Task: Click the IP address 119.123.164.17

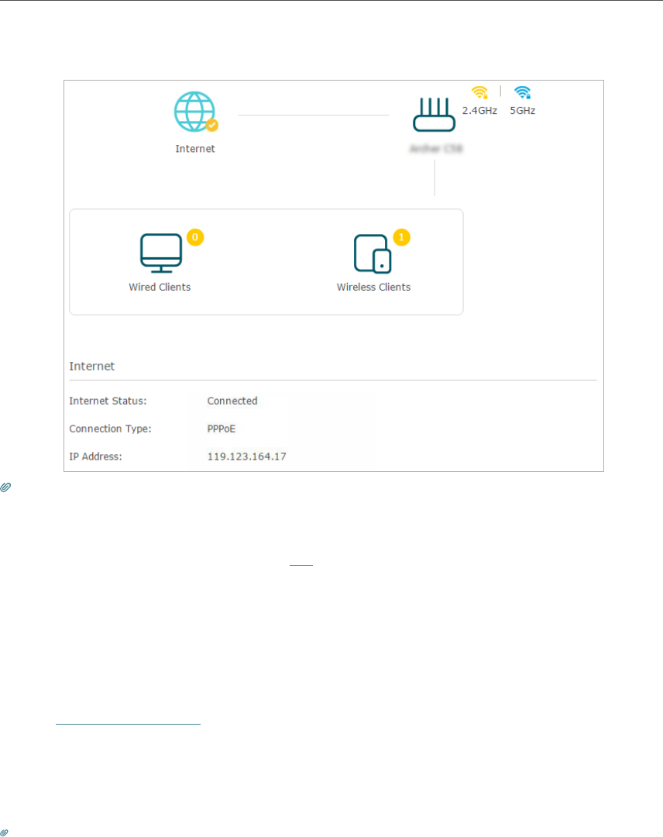Action: [246, 456]
